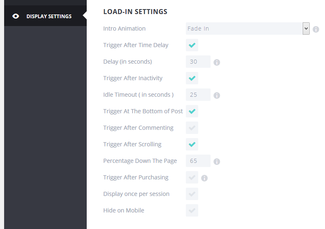Disable Trigger After Time Delay checkbox
The height and width of the screenshot is (229, 325).
pos(192,45)
